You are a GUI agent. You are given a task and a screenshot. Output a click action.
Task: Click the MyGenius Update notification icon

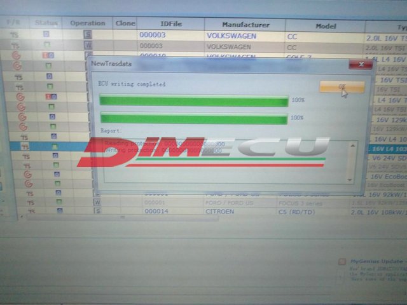coord(342,261)
